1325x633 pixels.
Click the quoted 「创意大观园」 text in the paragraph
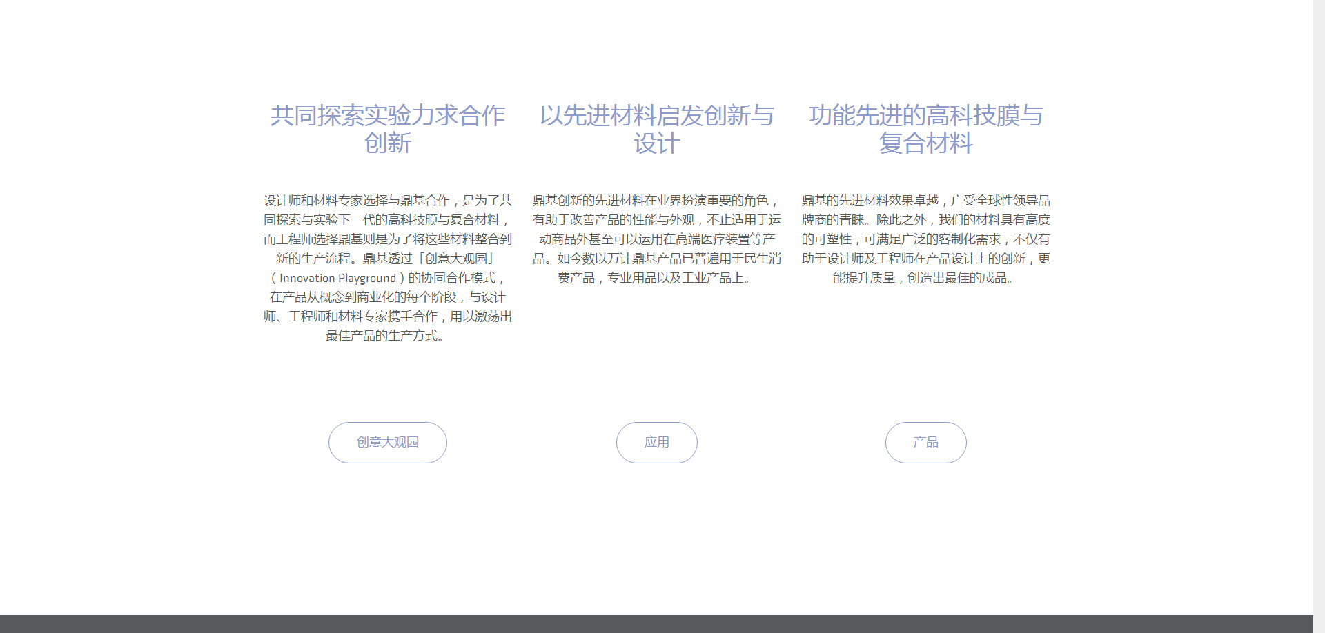point(456,259)
